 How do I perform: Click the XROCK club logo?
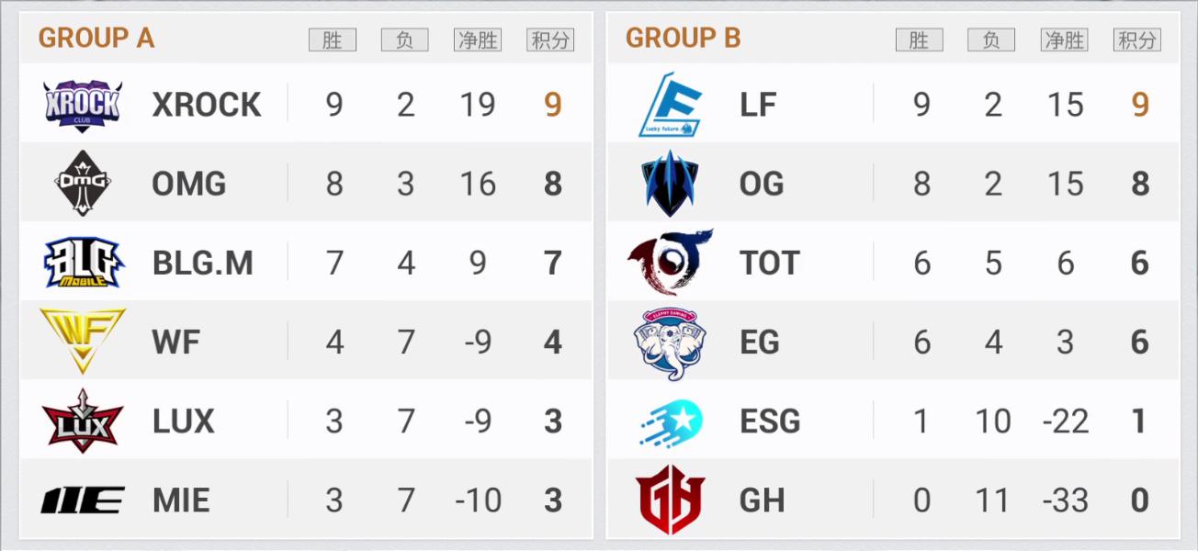(83, 106)
